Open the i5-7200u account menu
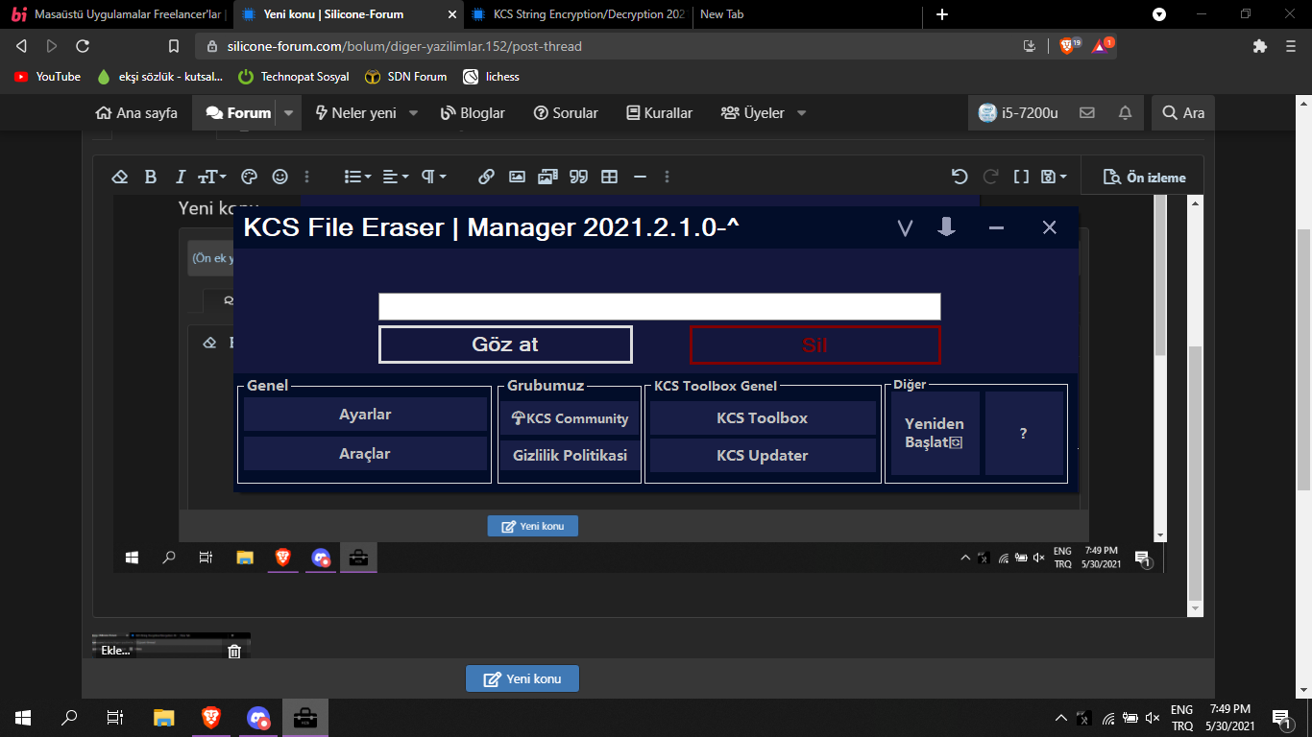The width and height of the screenshot is (1312, 737). click(x=1018, y=113)
